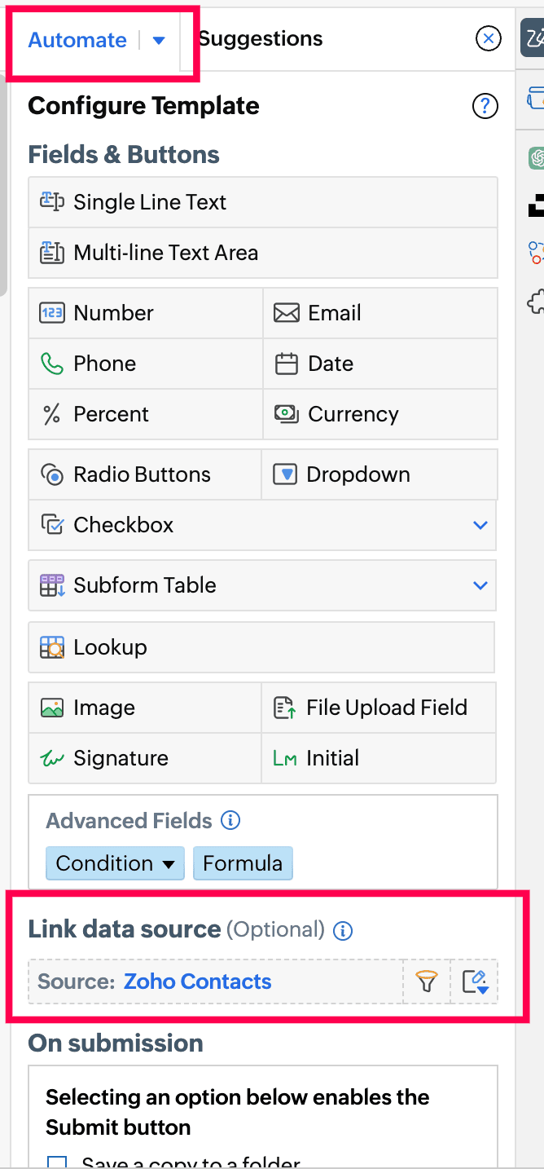
Task: Open the Automate dropdown arrow
Action: (x=159, y=40)
